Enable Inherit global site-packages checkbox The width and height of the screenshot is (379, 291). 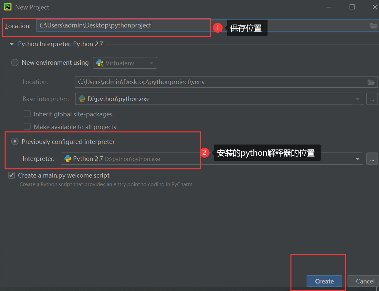[x=27, y=114]
